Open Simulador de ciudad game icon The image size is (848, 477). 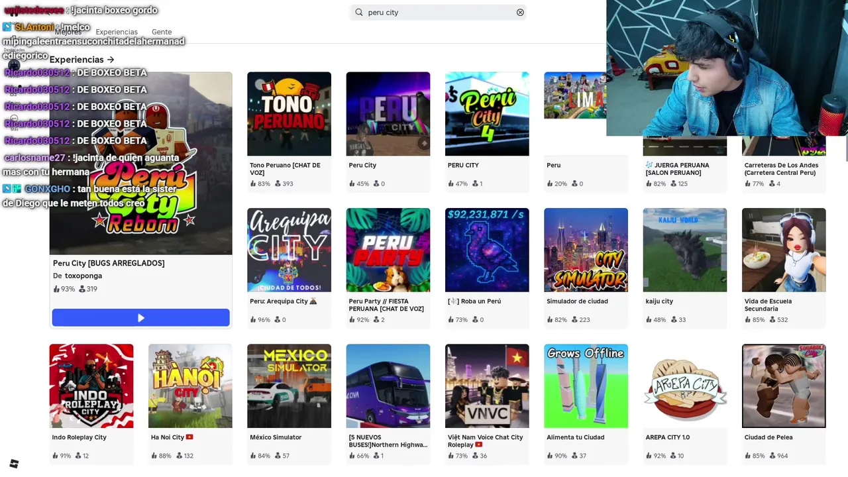(x=586, y=250)
